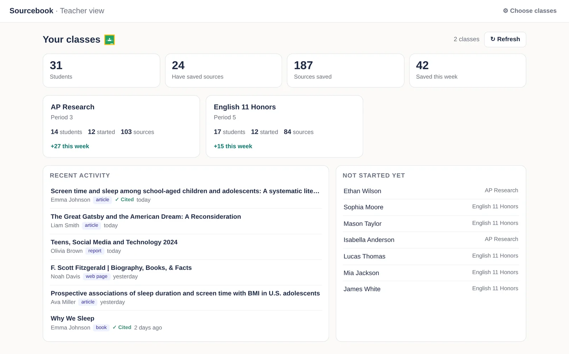The width and height of the screenshot is (569, 354).
Task: Open The Great Gatsby and the American Dream source
Action: [146, 217]
